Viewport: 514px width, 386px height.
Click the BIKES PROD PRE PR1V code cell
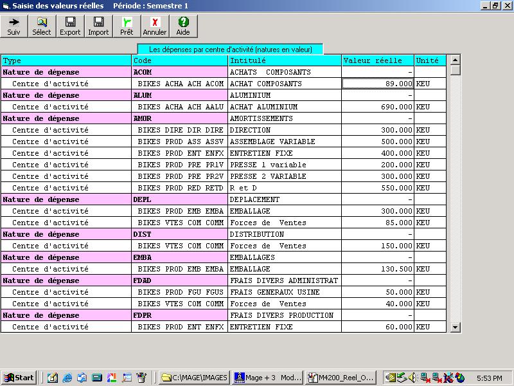point(180,165)
